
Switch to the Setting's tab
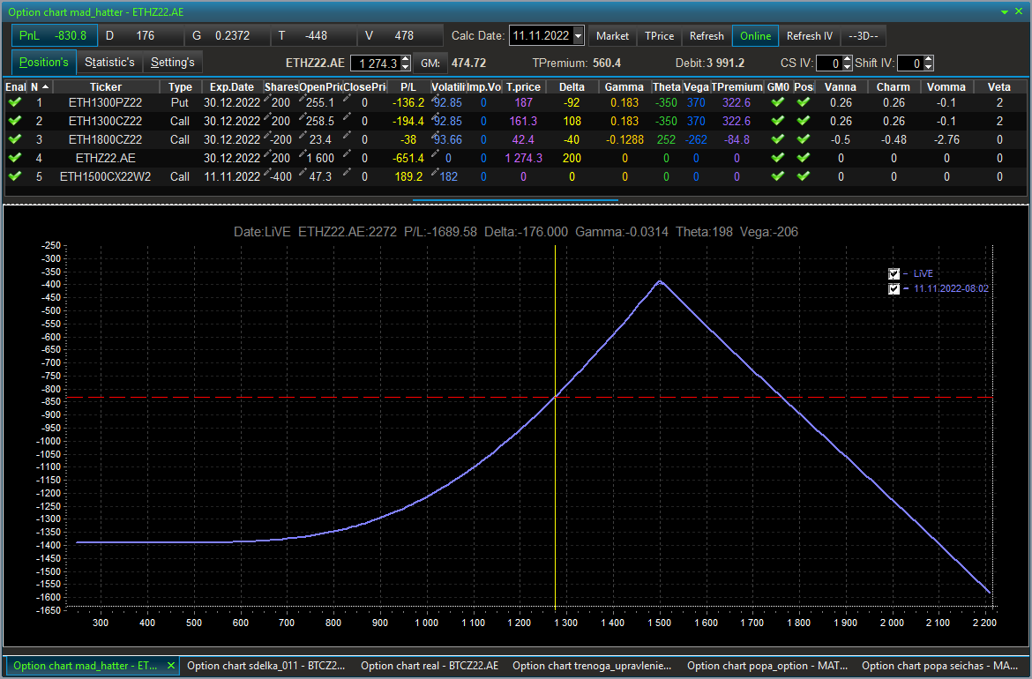click(172, 63)
